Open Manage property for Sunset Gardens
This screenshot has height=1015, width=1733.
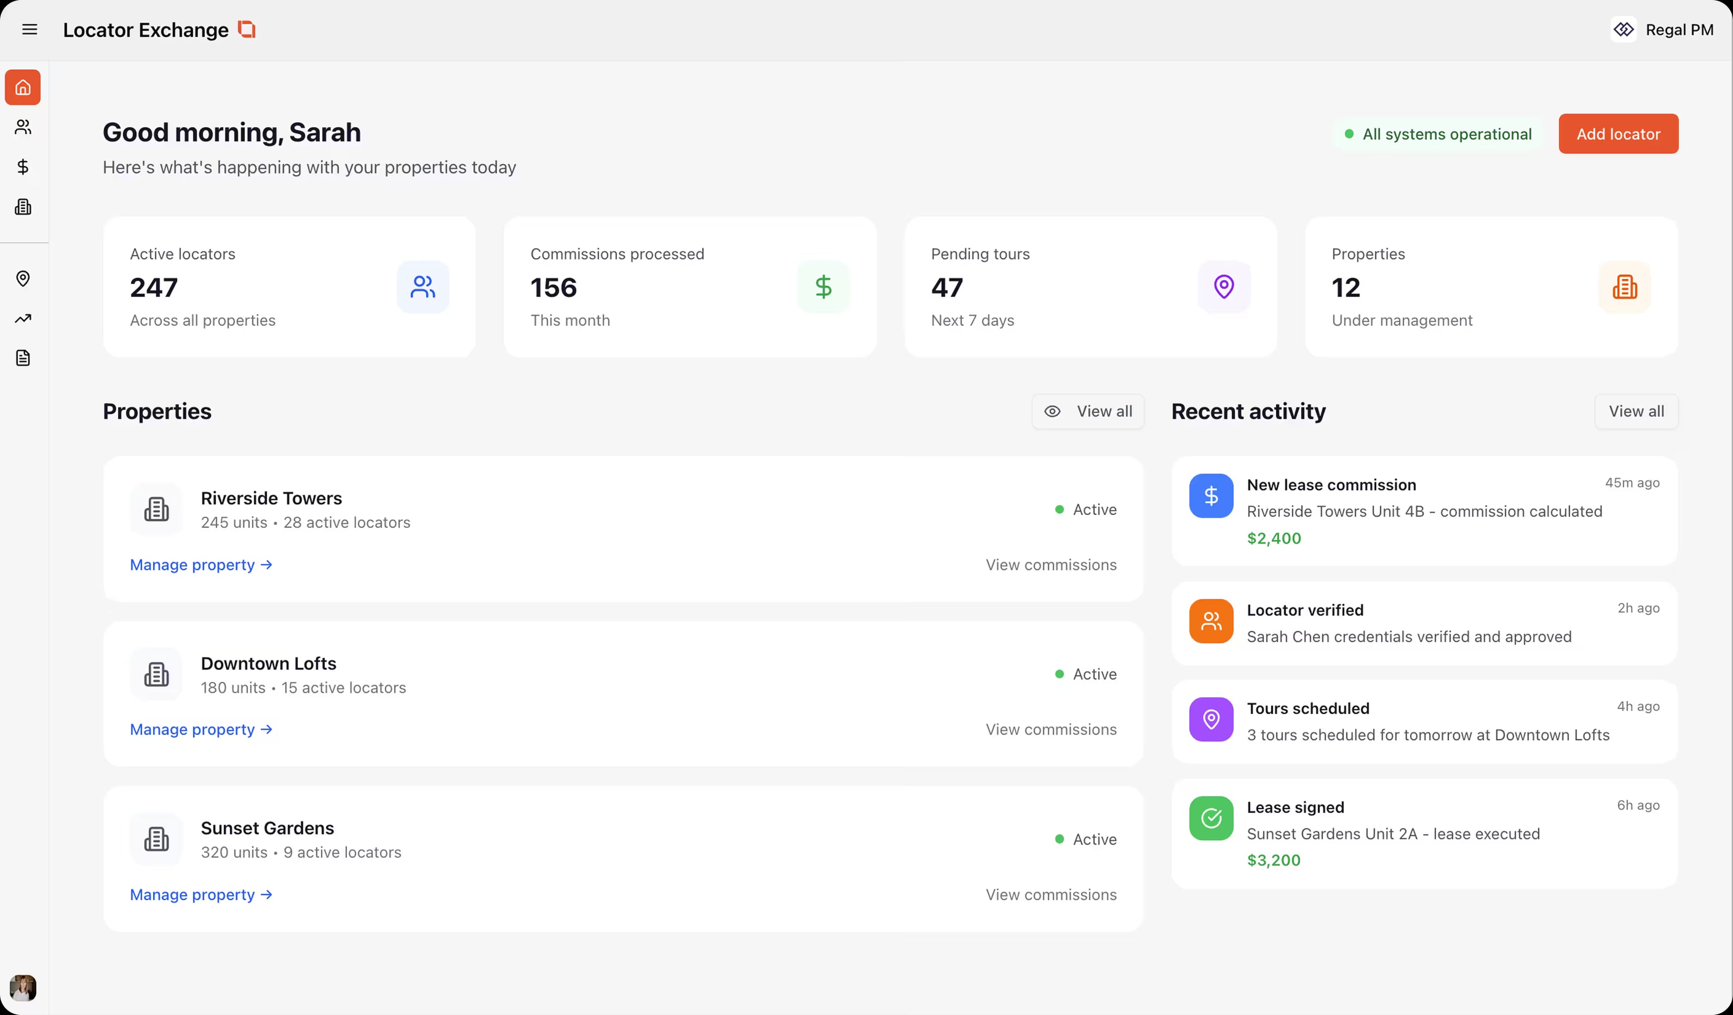click(201, 895)
